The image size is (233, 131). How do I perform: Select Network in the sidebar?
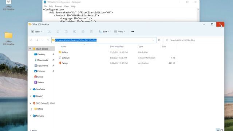[38, 116]
